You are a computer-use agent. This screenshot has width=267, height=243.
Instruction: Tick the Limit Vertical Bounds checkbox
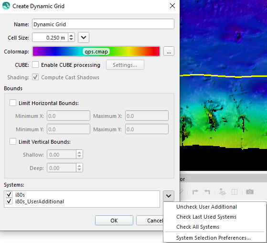[13, 141]
